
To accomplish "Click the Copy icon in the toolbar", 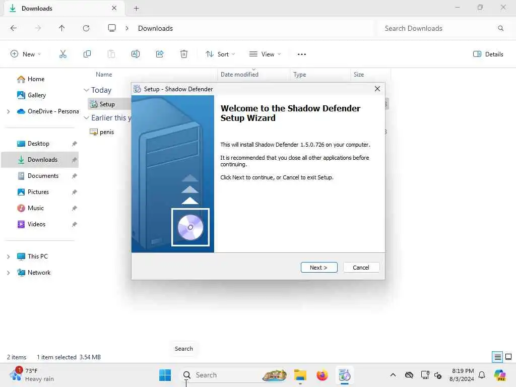I will (87, 54).
